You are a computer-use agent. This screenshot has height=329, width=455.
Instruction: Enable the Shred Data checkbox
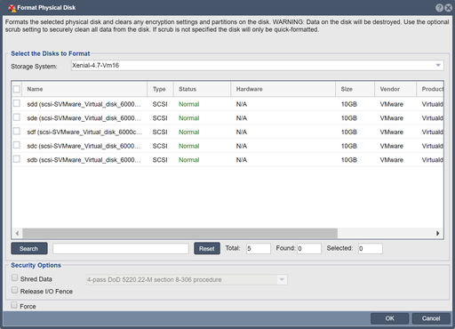(x=14, y=277)
